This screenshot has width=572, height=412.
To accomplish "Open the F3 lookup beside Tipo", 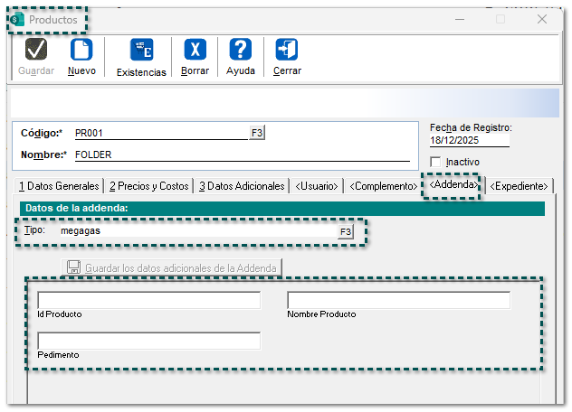I will [345, 232].
